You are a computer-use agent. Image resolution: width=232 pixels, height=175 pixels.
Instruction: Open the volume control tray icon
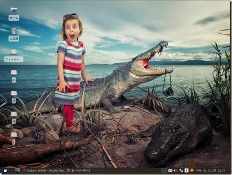pos(175,170)
